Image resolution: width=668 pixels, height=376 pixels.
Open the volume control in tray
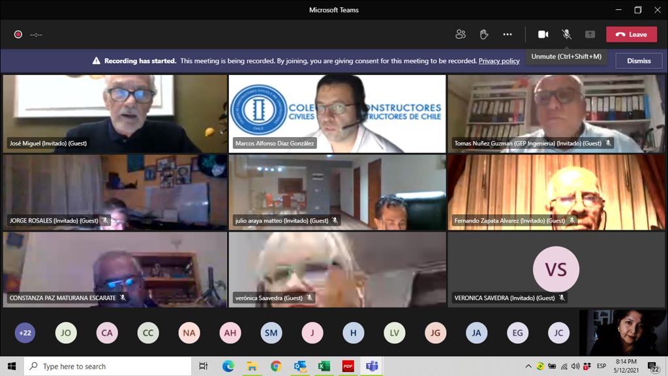(x=575, y=366)
